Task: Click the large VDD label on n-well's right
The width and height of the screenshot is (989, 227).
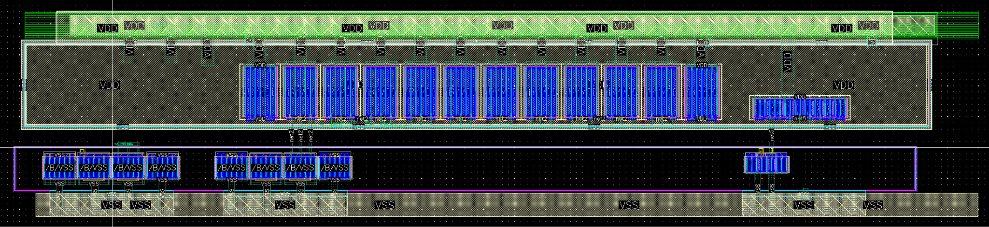Action: click(844, 85)
